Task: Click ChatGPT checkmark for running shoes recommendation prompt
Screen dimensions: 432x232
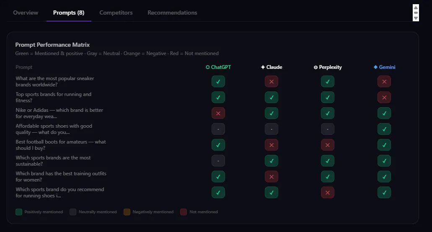Action: click(x=218, y=192)
